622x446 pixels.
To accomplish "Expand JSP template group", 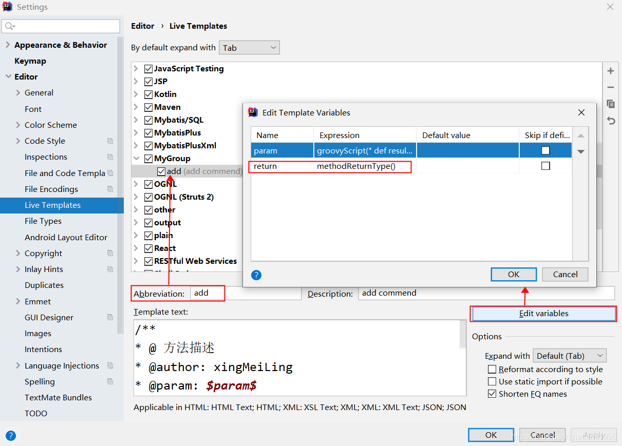I will click(x=136, y=82).
